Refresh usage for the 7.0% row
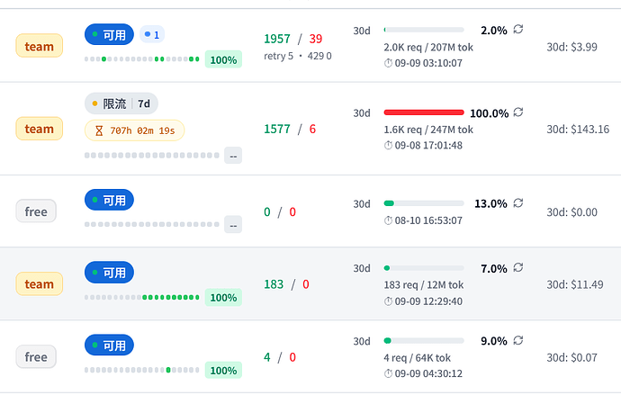Screen dimensions: 621x395 point(518,268)
